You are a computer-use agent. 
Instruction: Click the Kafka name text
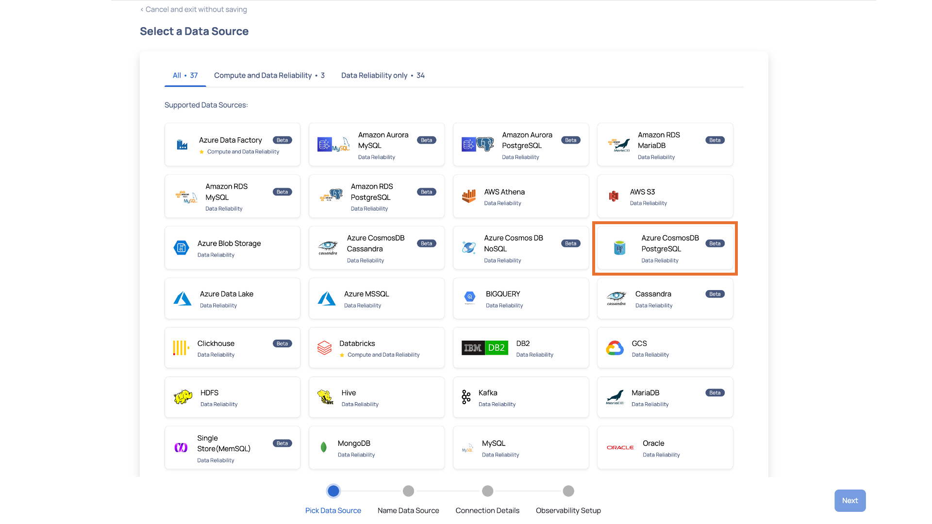pyautogui.click(x=488, y=393)
